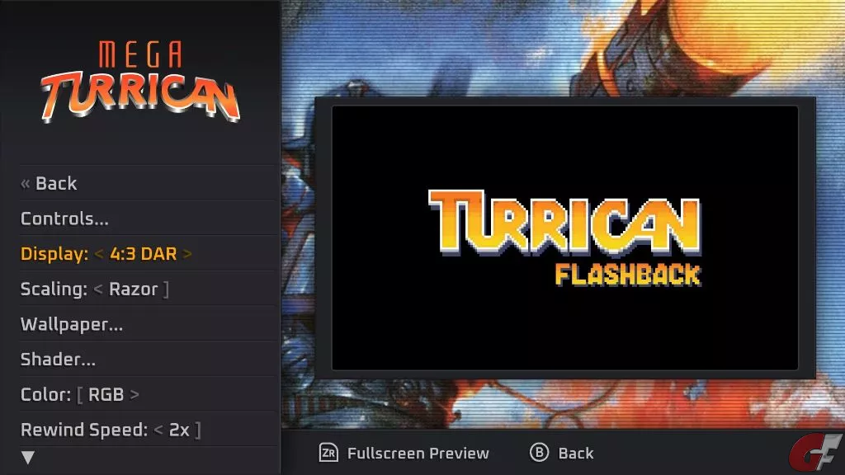Advance Color setting with right arrow
Image resolution: width=845 pixels, height=475 pixels.
(135, 395)
